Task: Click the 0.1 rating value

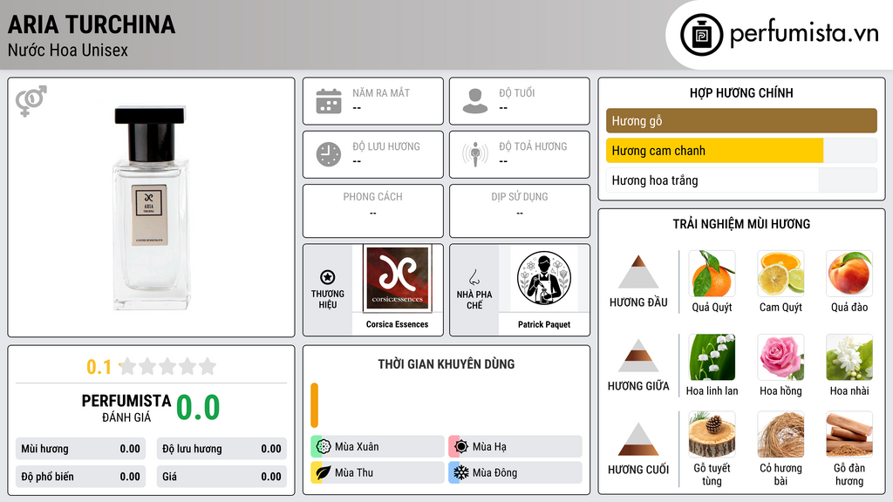Action: pos(99,367)
